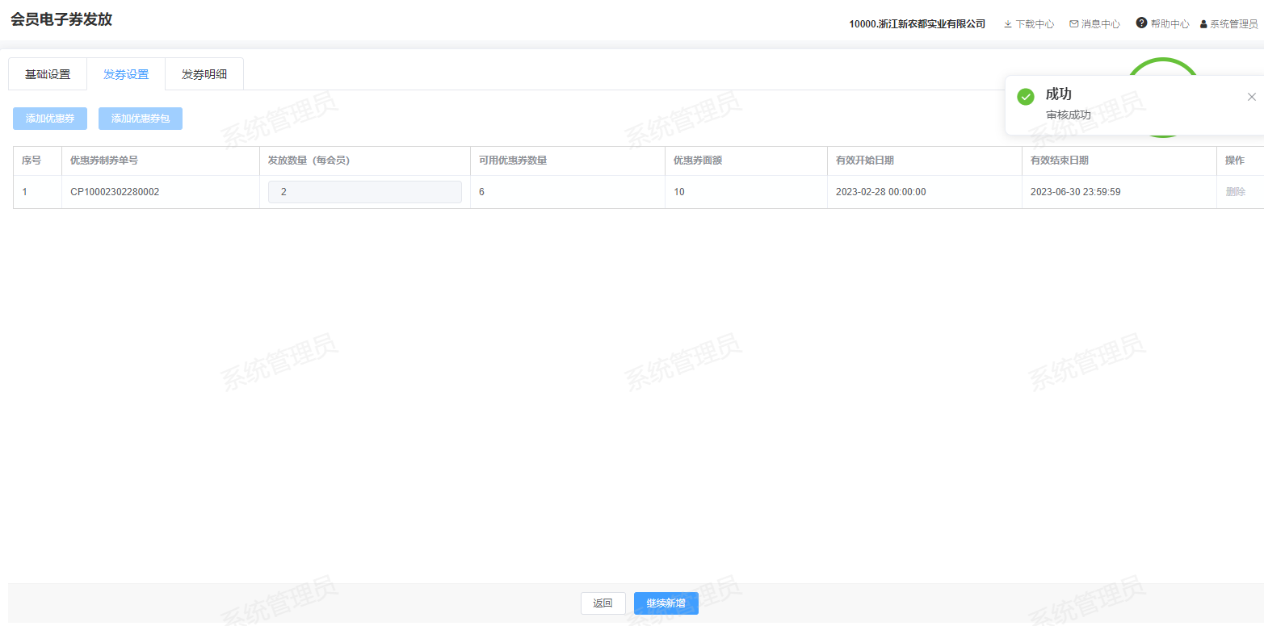Click the 添加优惠券 button

coord(50,119)
